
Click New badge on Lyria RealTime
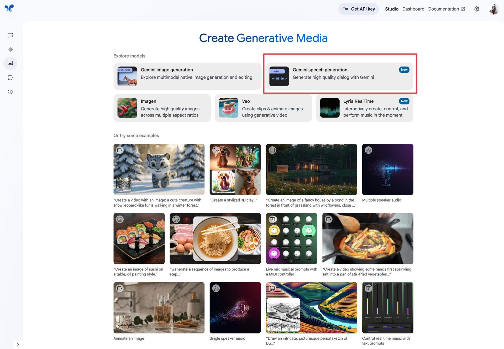pyautogui.click(x=404, y=101)
